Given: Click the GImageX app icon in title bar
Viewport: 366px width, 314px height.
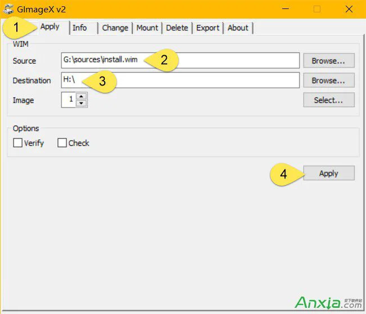Looking at the screenshot, I should (8, 9).
